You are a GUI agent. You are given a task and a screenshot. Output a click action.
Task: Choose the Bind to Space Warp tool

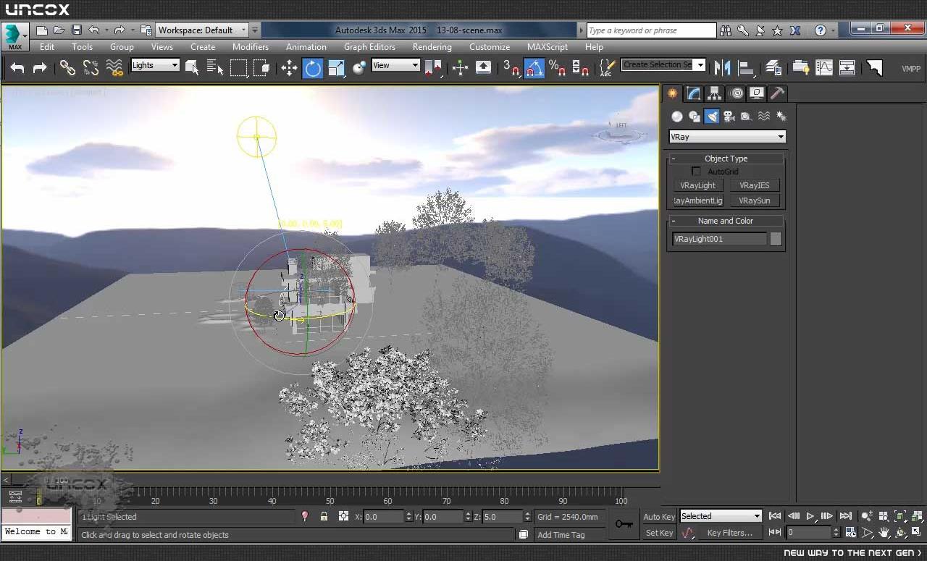click(114, 68)
